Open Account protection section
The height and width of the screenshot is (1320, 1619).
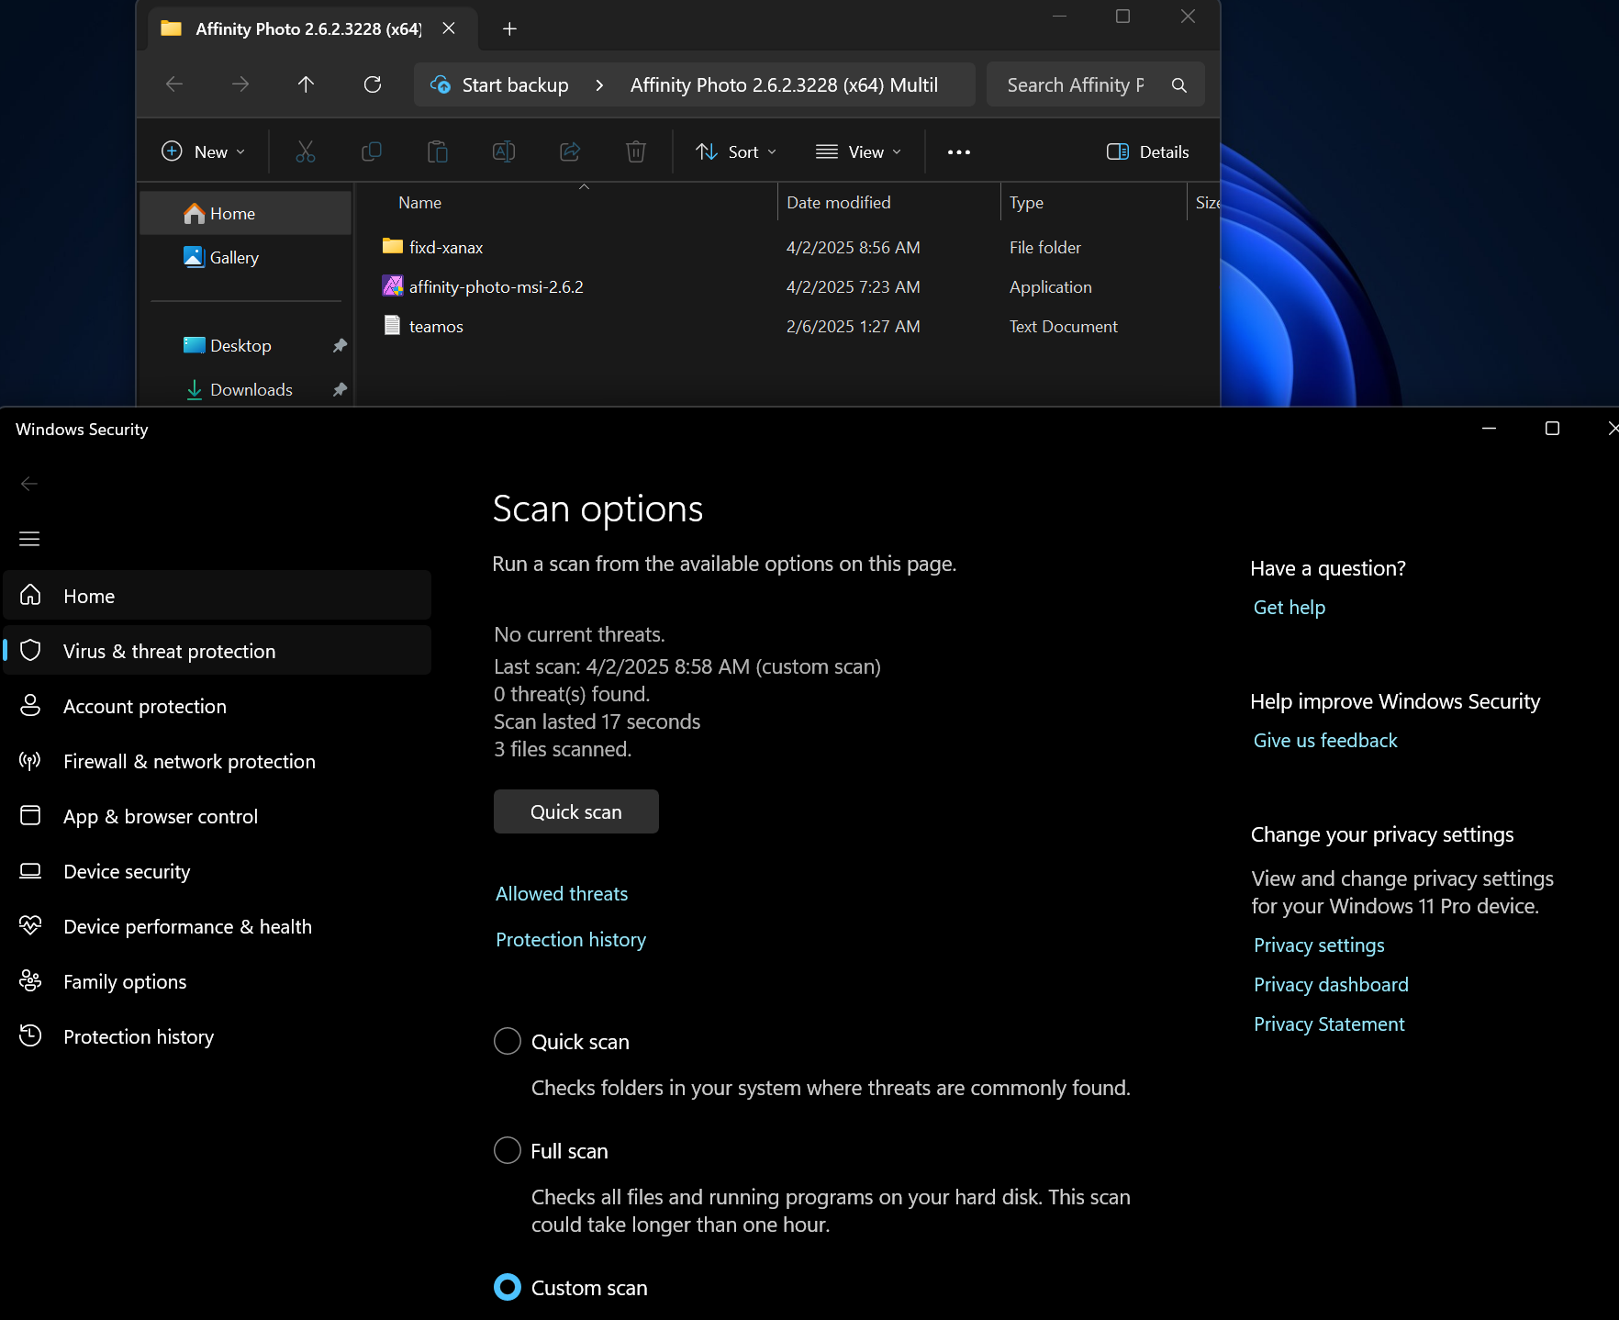[218, 706]
